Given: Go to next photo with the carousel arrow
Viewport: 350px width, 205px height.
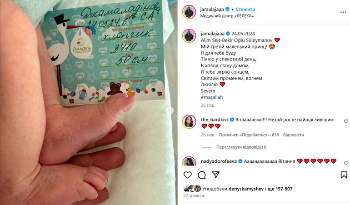Looking at the screenshot, I should [x=170, y=110].
